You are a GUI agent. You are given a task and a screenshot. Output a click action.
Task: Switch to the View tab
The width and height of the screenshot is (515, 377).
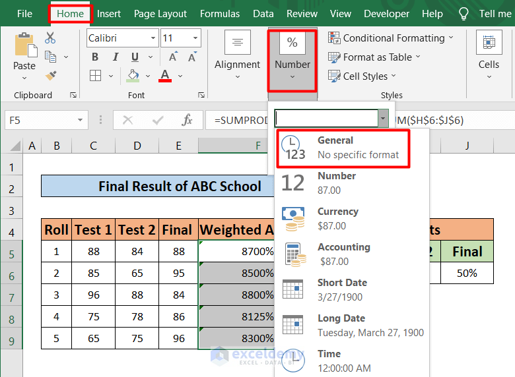pos(341,14)
